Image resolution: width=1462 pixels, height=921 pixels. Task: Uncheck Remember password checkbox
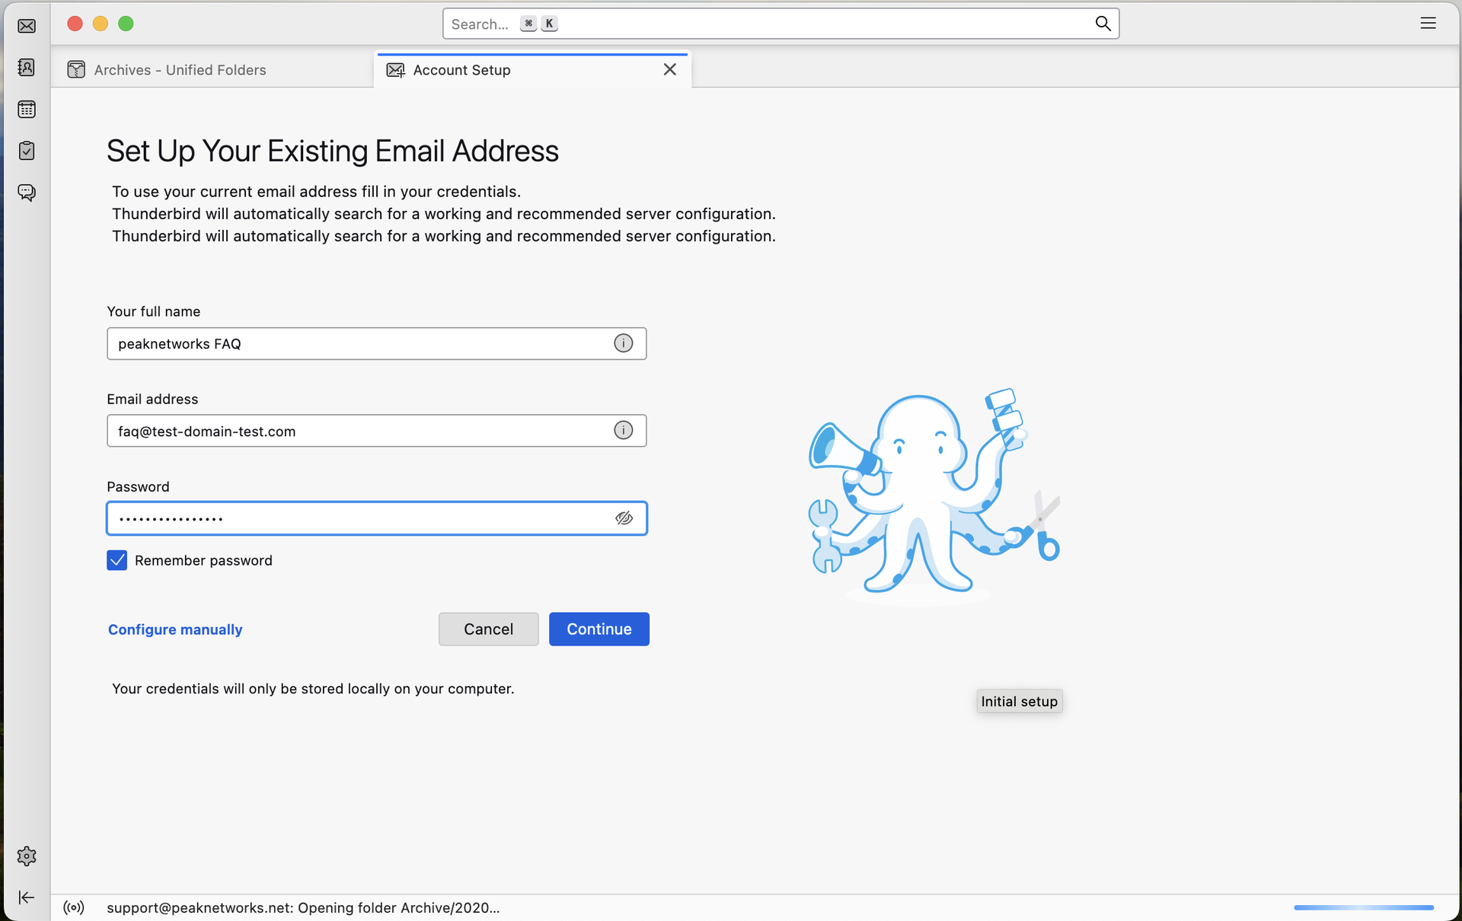[x=117, y=561]
